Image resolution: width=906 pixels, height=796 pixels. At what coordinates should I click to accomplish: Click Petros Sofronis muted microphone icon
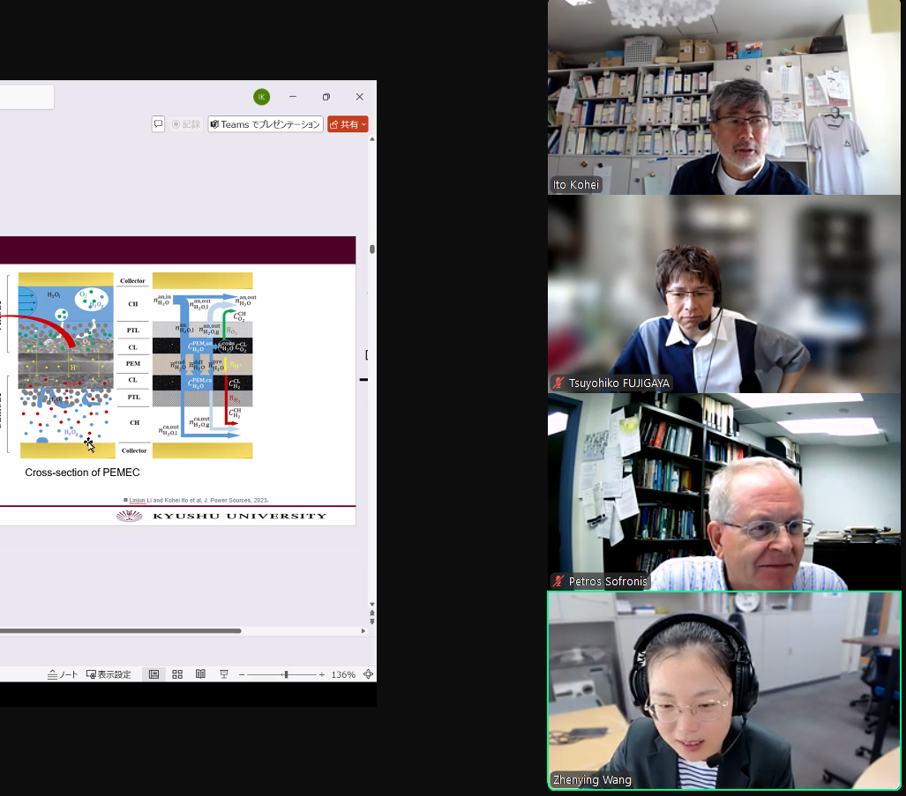[558, 582]
